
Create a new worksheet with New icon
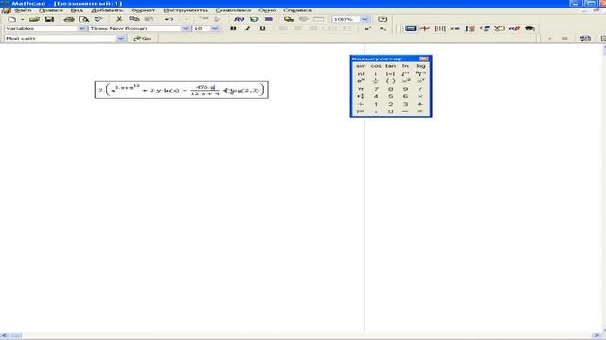pyautogui.click(x=12, y=19)
